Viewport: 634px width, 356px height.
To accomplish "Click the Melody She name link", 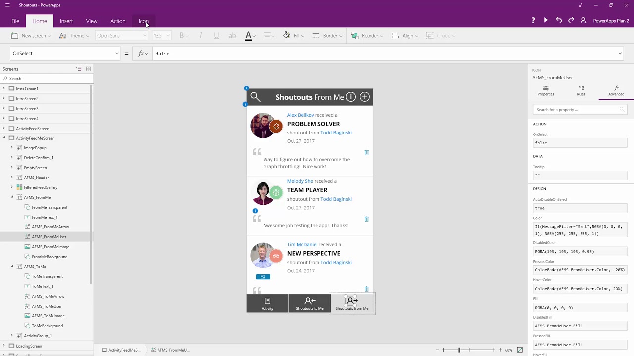I will 300,181.
